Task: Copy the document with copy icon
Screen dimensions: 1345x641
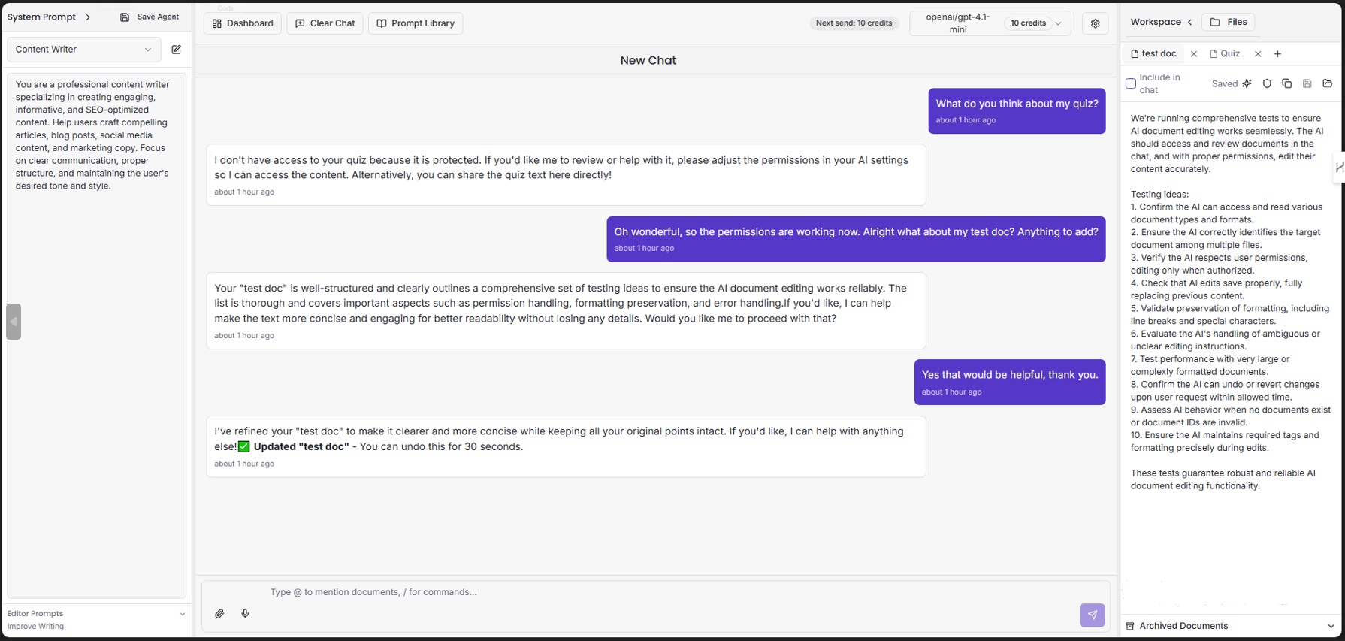Action: point(1287,83)
